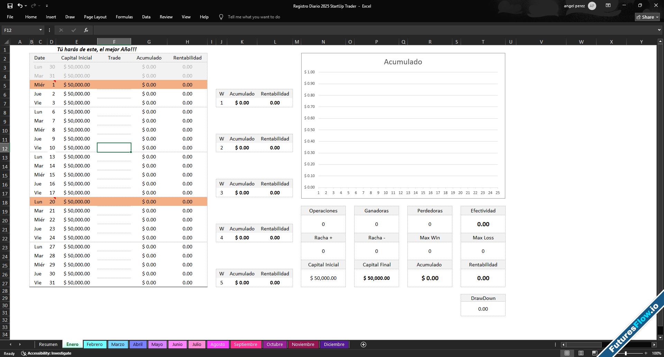Screen dimensions: 664x357
Task: Toggle Normal view in the status bar
Action: (x=567, y=353)
